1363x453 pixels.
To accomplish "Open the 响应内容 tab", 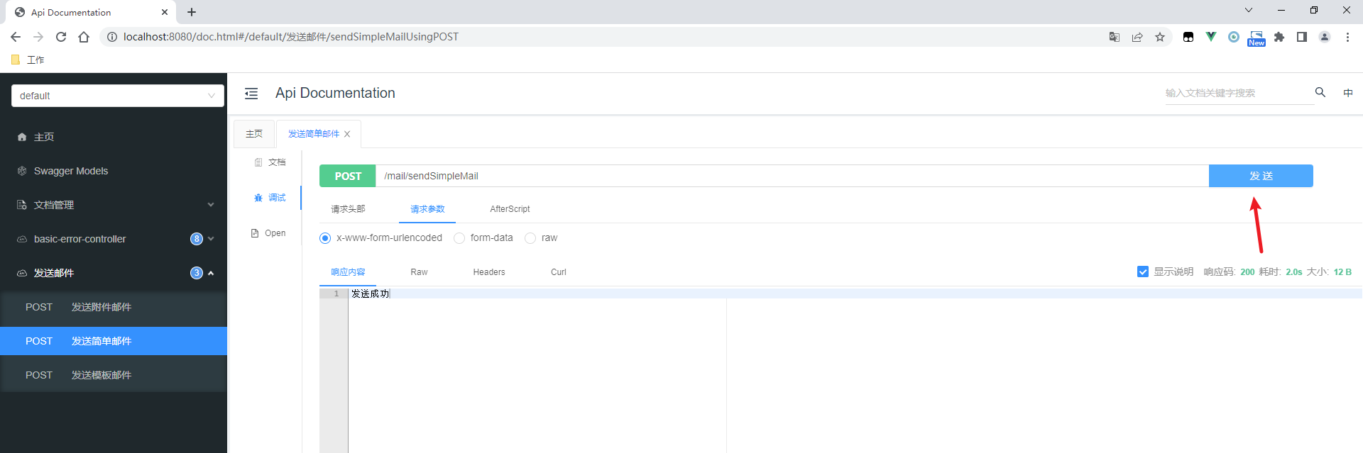I will tap(348, 272).
